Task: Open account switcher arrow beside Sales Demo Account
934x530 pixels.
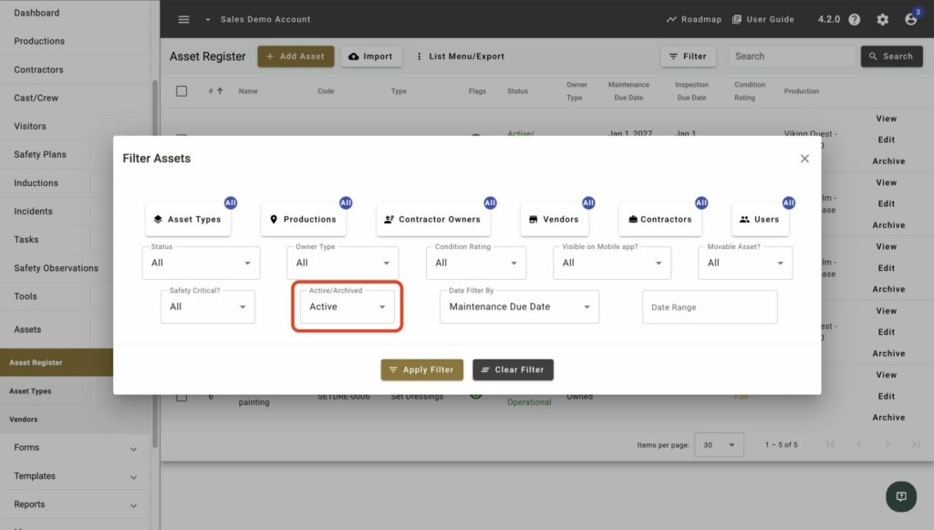Action: [208, 20]
